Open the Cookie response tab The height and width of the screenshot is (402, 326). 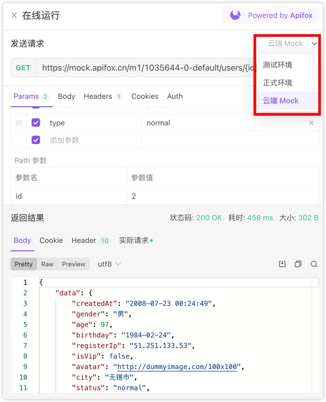pyautogui.click(x=51, y=240)
